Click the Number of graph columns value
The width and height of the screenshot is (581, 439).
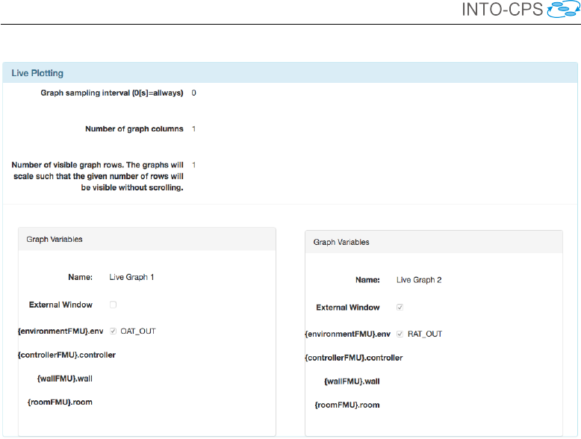click(193, 129)
